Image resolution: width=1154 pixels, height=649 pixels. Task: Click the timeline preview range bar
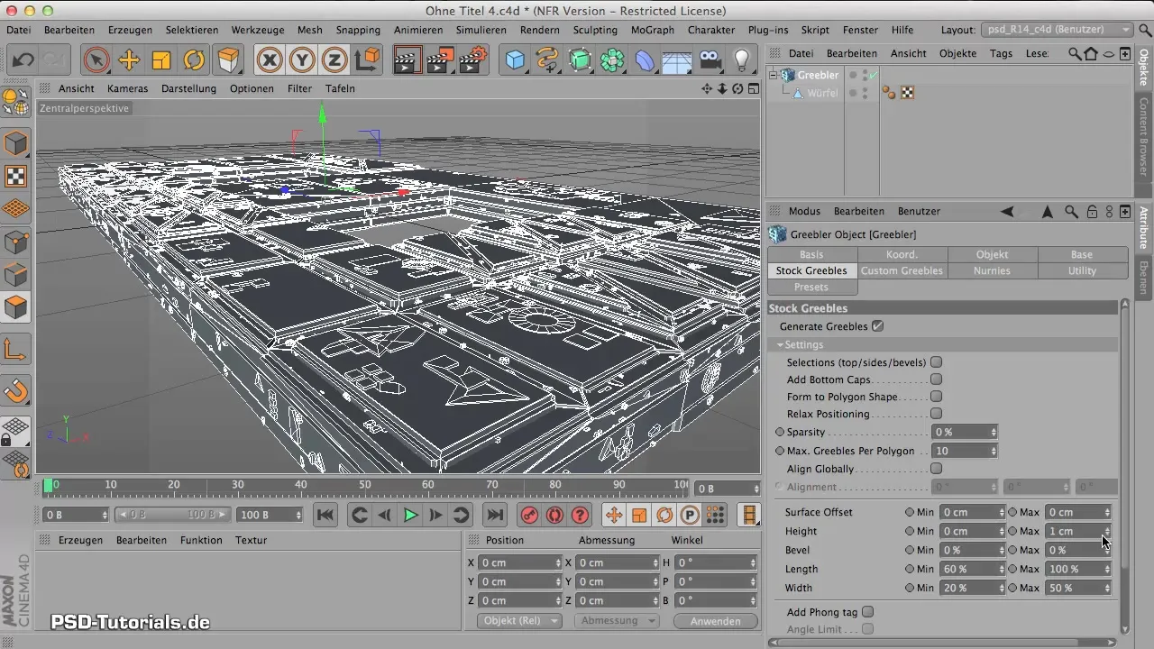174,515
